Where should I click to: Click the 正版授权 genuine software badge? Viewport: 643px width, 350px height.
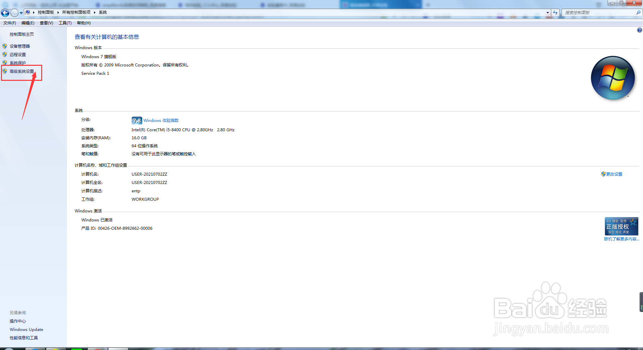[621, 226]
